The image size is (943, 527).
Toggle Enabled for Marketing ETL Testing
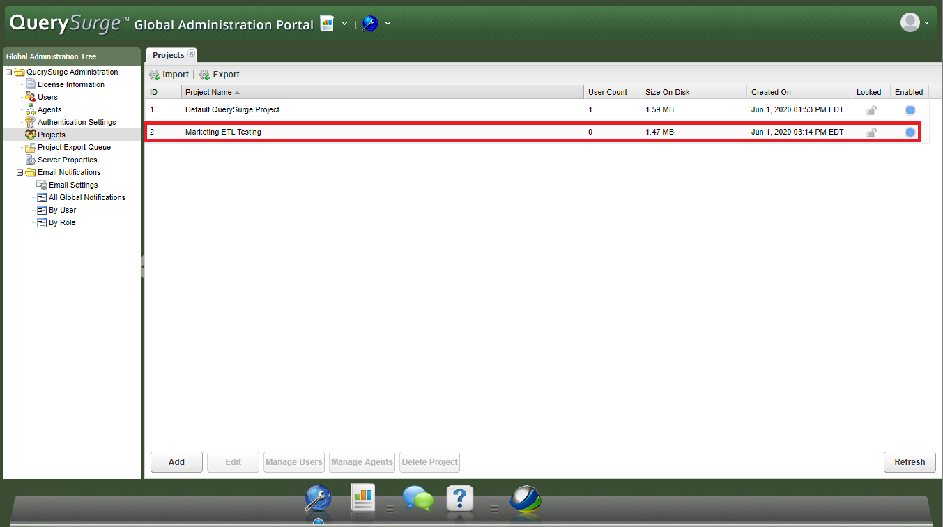[x=910, y=132]
